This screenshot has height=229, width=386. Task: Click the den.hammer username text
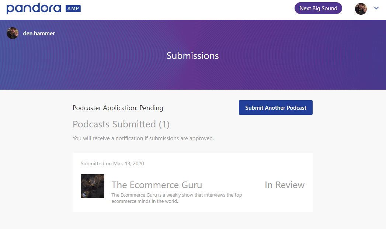click(39, 33)
